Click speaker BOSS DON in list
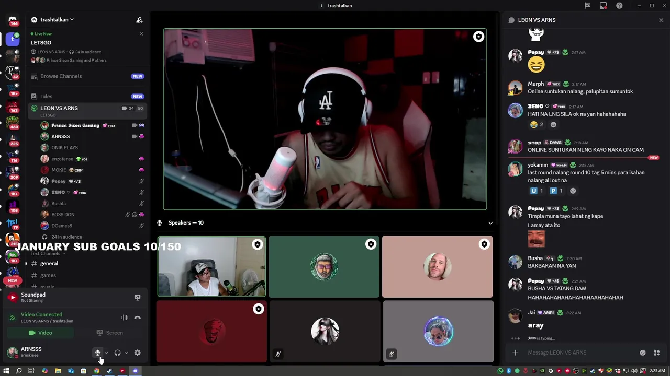The image size is (670, 376). point(92,215)
